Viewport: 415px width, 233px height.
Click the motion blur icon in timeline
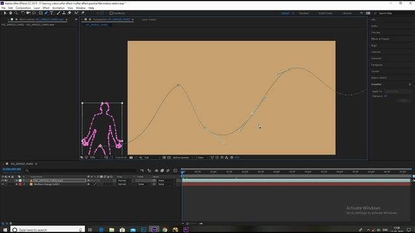click(x=168, y=171)
